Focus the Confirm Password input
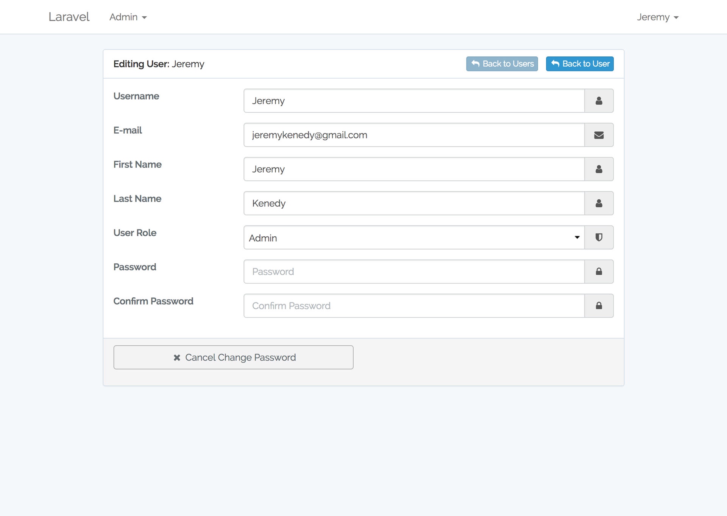 414,306
